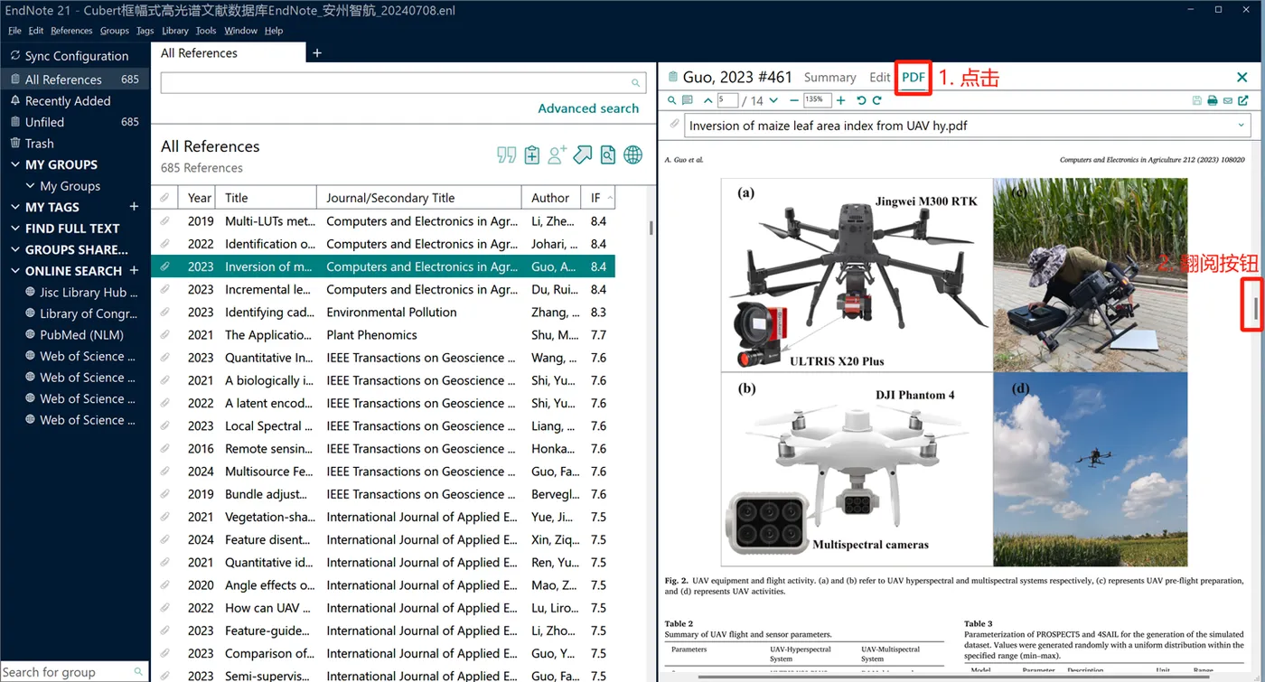
Task: Click the Recently Added bell icon
Action: point(14,101)
